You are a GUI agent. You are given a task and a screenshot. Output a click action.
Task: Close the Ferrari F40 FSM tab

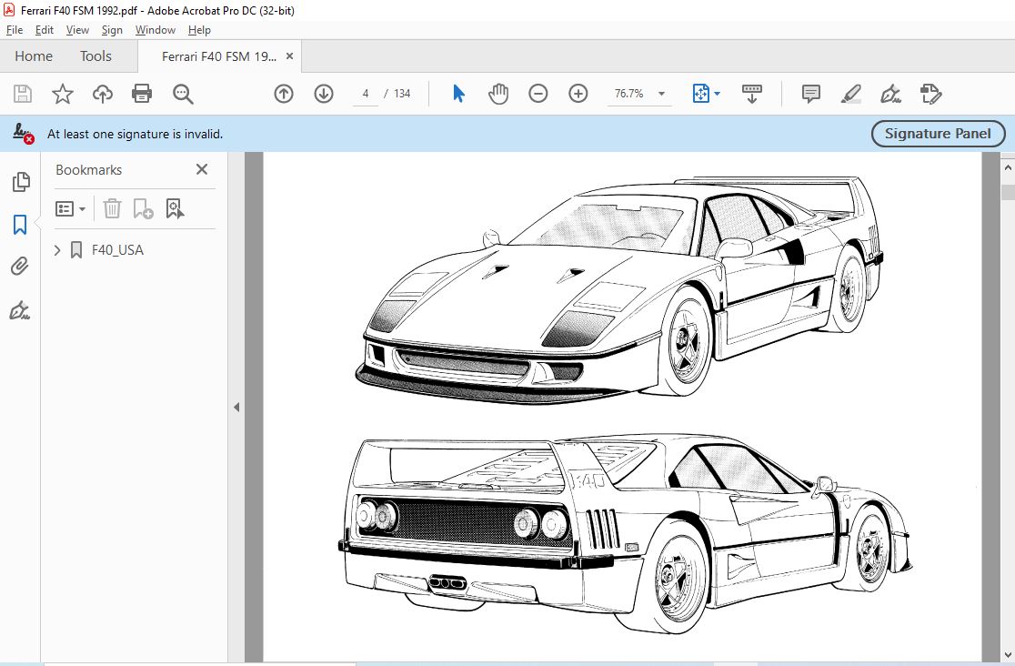click(290, 56)
